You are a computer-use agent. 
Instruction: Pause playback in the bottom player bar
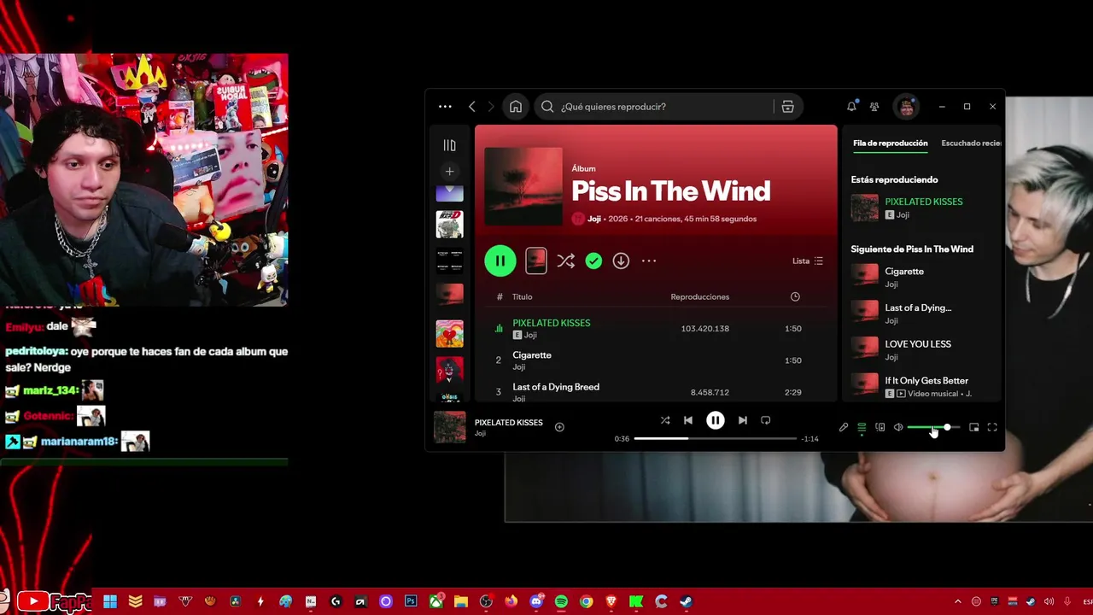tap(716, 420)
